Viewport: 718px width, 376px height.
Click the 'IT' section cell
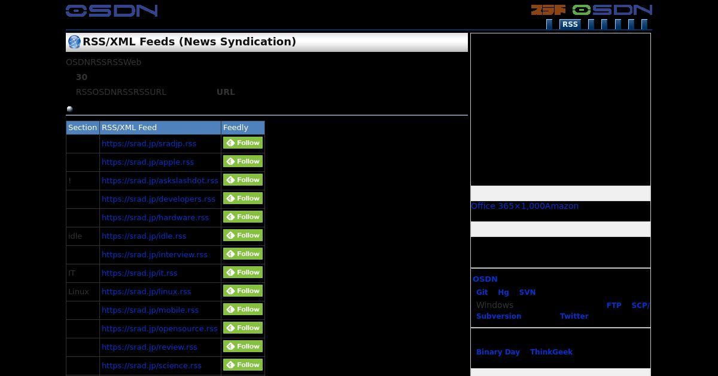pos(83,273)
